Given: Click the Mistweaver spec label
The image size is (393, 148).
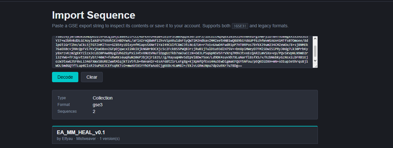Looking at the screenshot, I should 86,139.
